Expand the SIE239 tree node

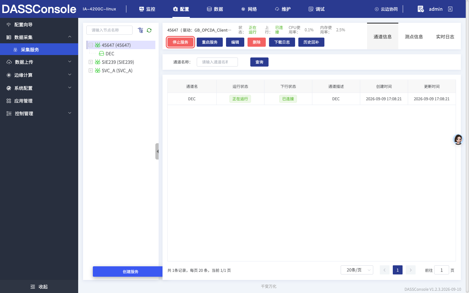(91, 62)
